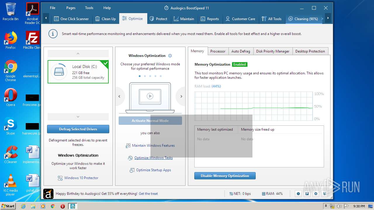374x210 pixels.
Task: Open the Customer Care tab
Action: 240,19
